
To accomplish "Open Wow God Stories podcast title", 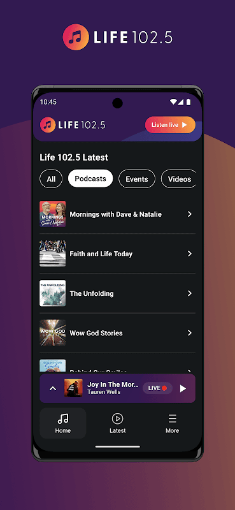I will coord(96,333).
